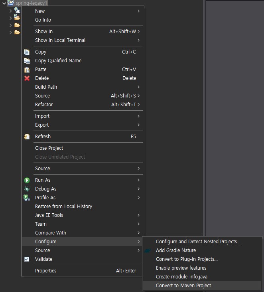Click the green Run As play icon
The image size is (264, 292).
(x=27, y=180)
